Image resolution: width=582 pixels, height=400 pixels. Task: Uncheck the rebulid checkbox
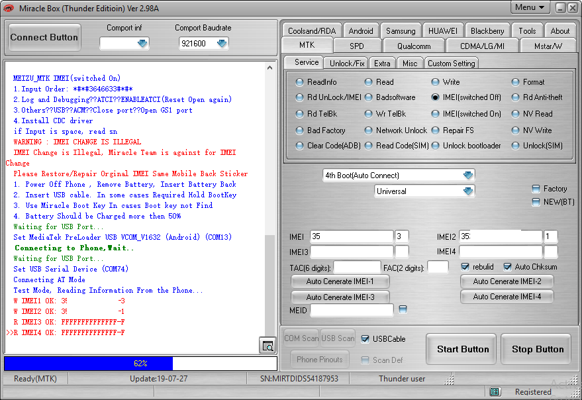click(x=465, y=267)
